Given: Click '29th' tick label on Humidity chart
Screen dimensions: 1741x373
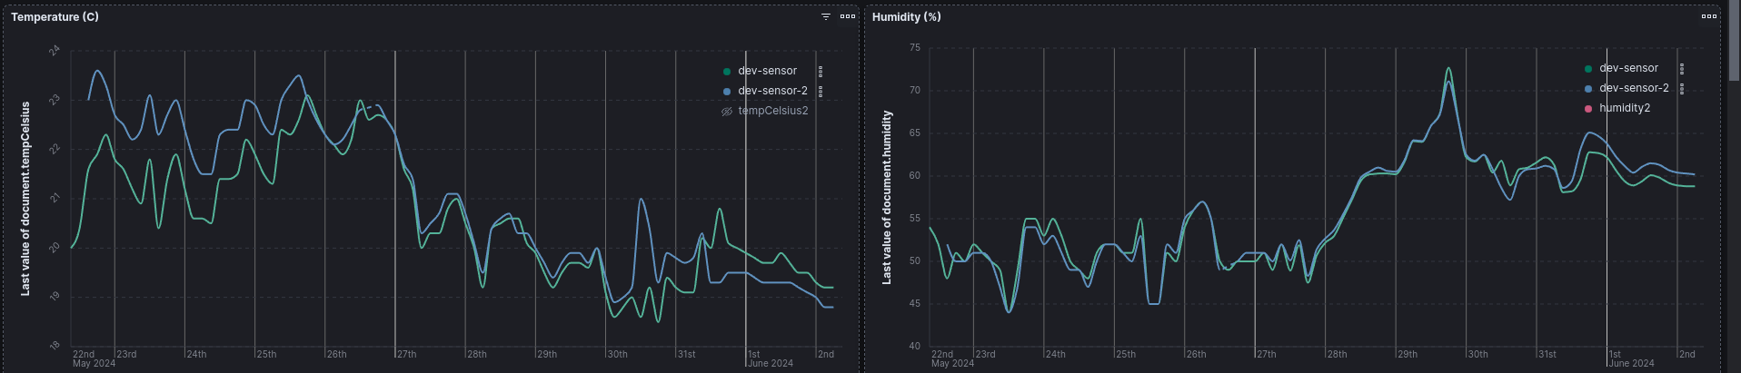Looking at the screenshot, I should click(1408, 354).
